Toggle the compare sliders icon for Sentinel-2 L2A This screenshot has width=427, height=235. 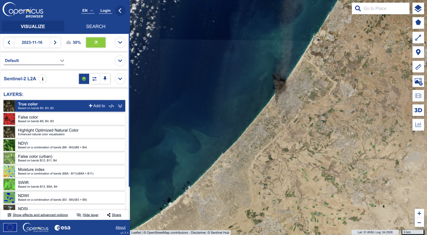94,79
